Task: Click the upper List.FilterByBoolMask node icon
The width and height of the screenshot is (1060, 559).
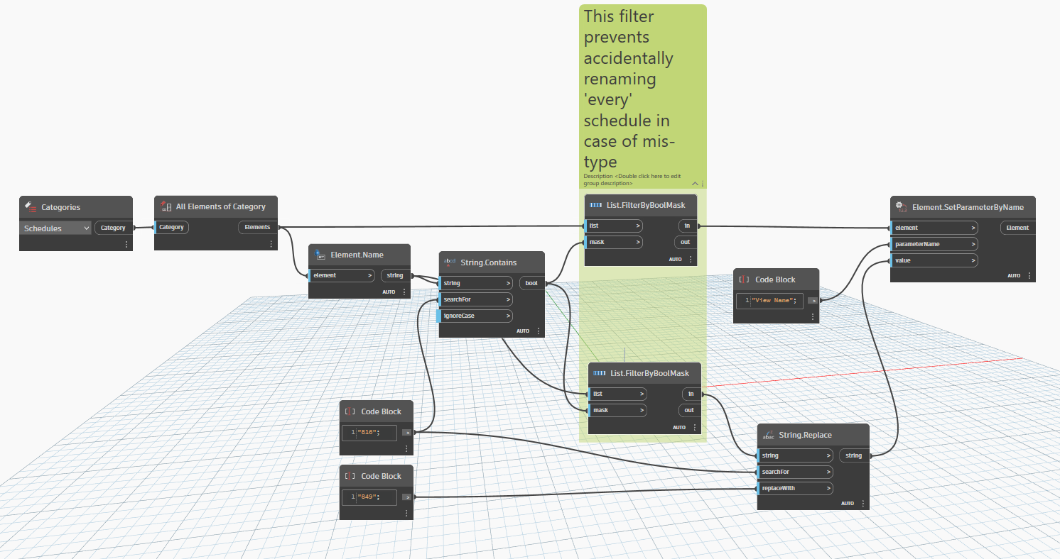Action: [x=595, y=204]
